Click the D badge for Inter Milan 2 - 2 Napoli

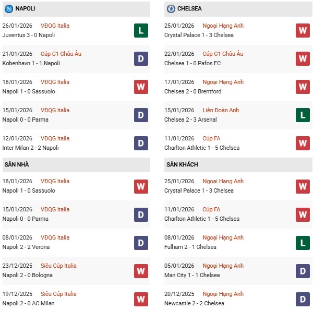141,143
